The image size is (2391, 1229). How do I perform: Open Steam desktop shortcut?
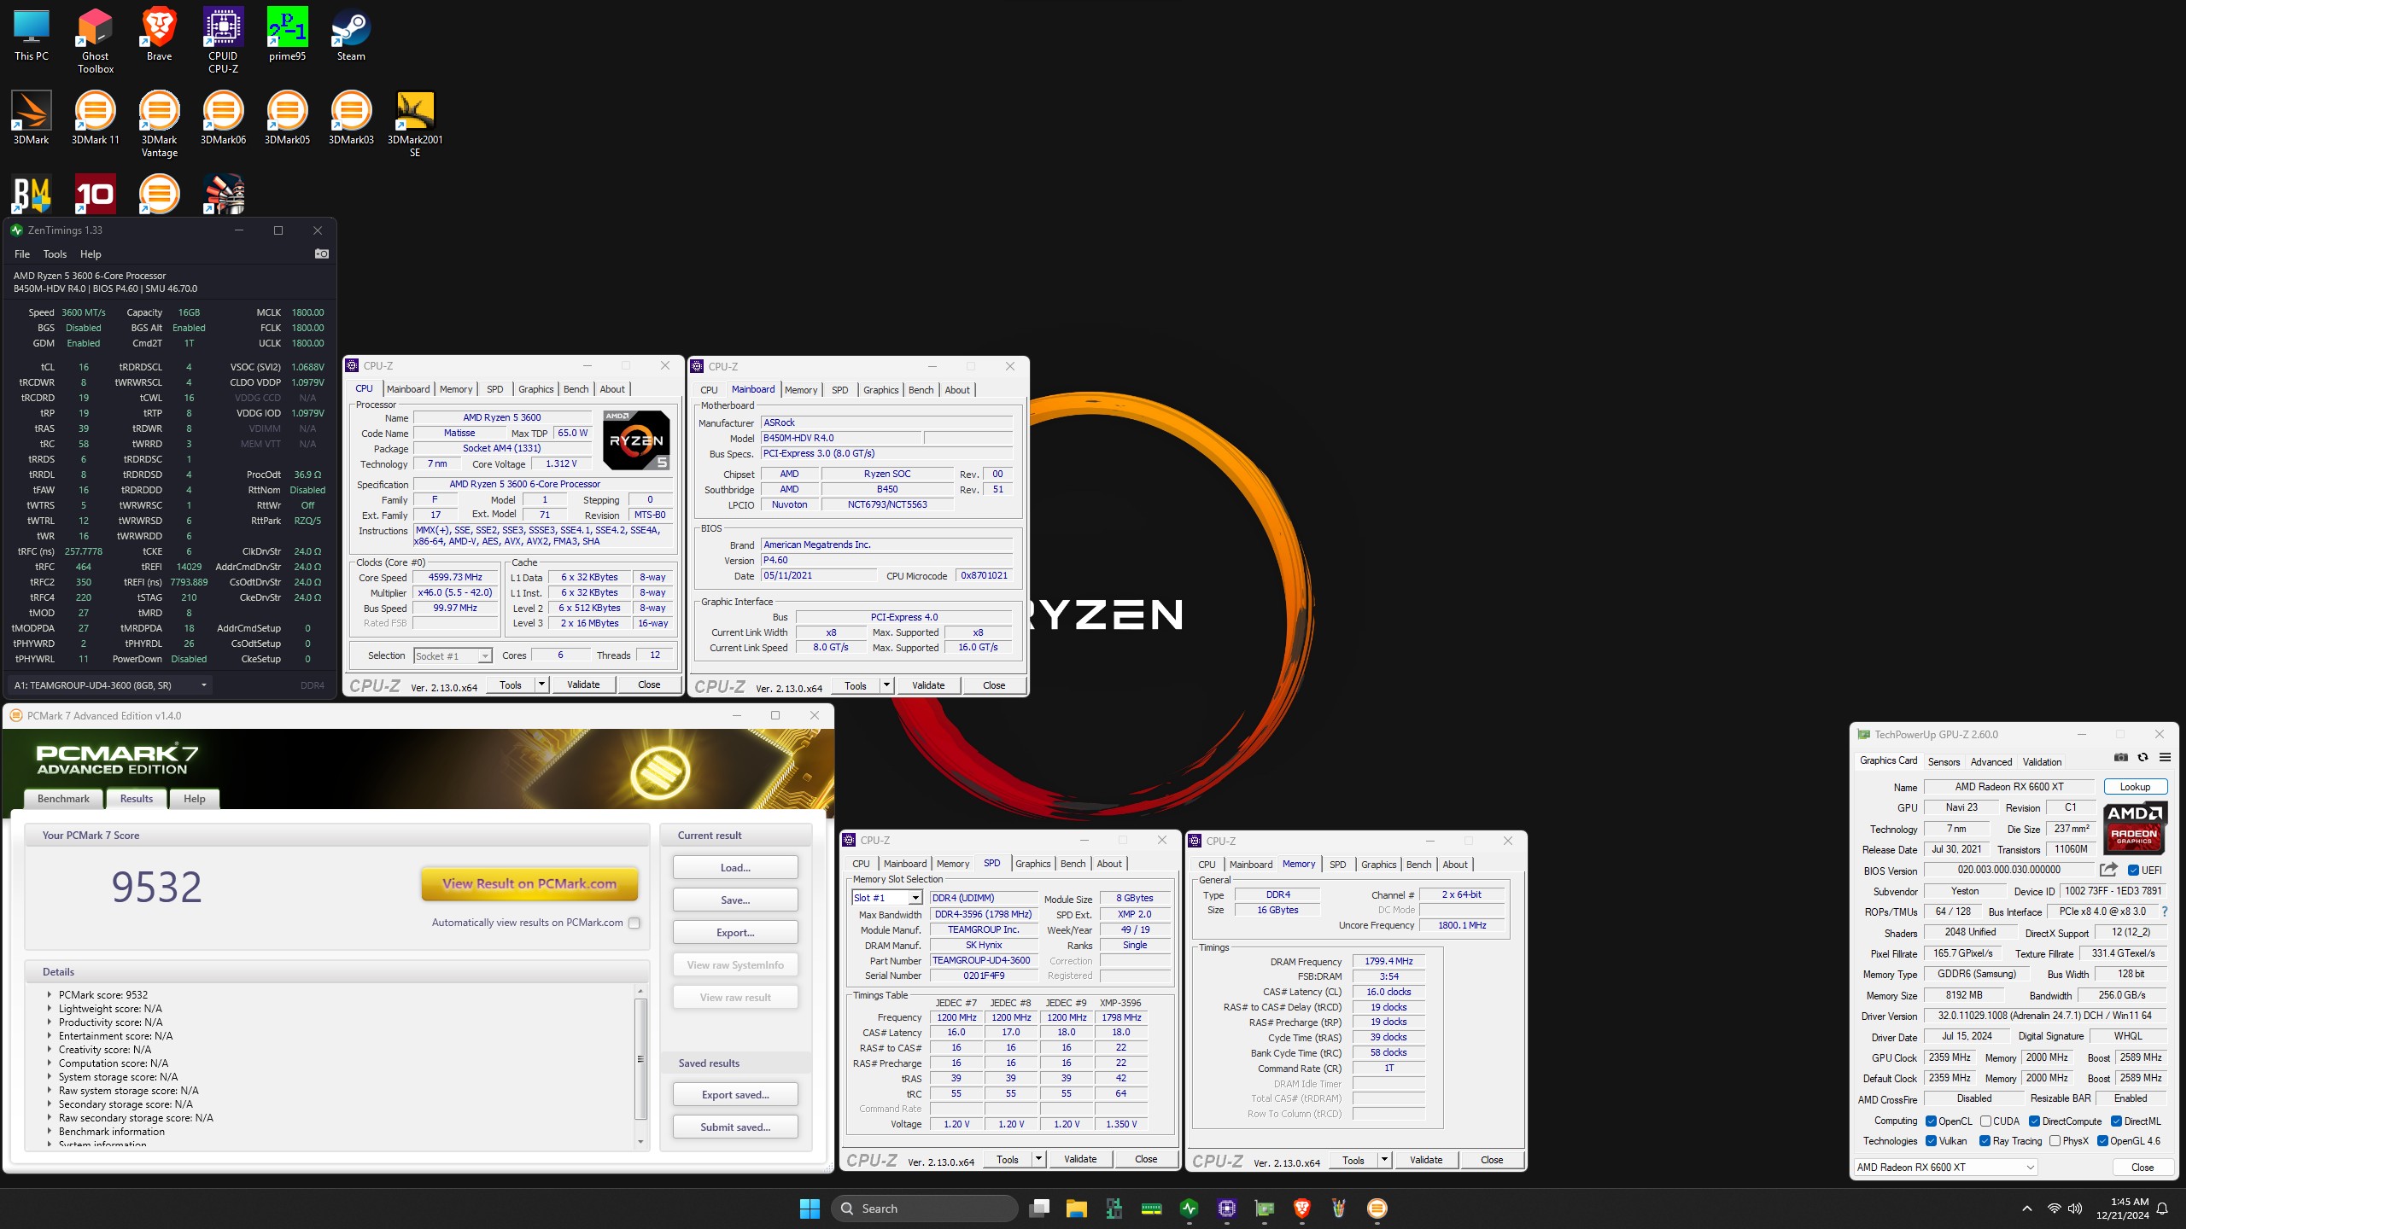(x=351, y=35)
